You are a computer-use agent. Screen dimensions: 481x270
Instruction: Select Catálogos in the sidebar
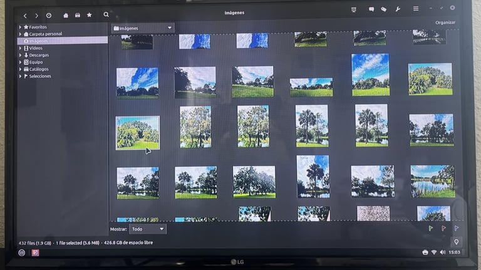pos(39,70)
